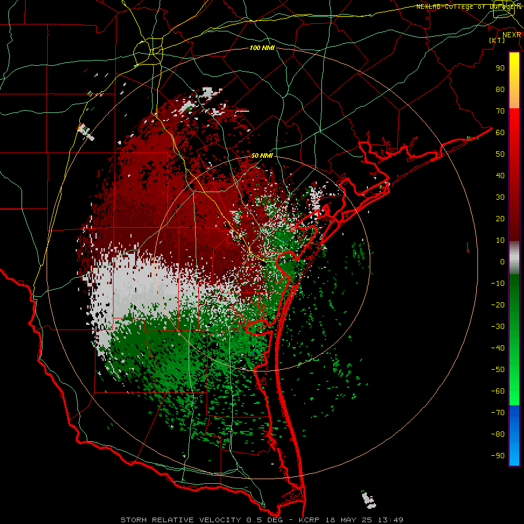Click the -90 knot scale label
Screen dimensions: 524x524
[498, 456]
